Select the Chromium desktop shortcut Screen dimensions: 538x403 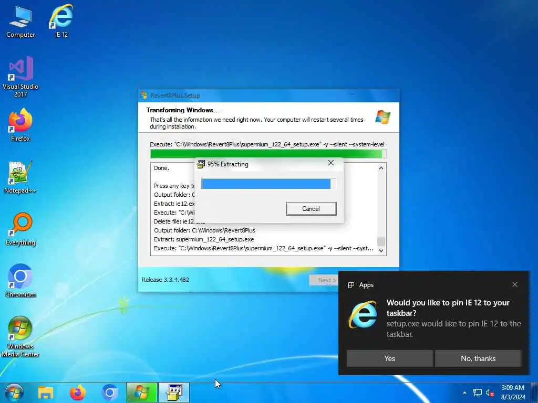pyautogui.click(x=20, y=280)
